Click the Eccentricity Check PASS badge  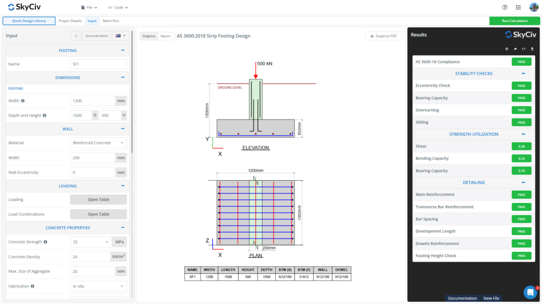coord(521,86)
